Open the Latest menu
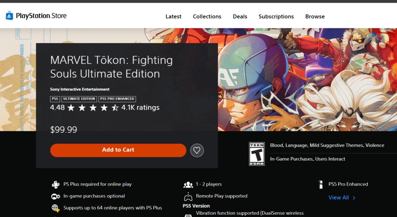 pyautogui.click(x=173, y=16)
